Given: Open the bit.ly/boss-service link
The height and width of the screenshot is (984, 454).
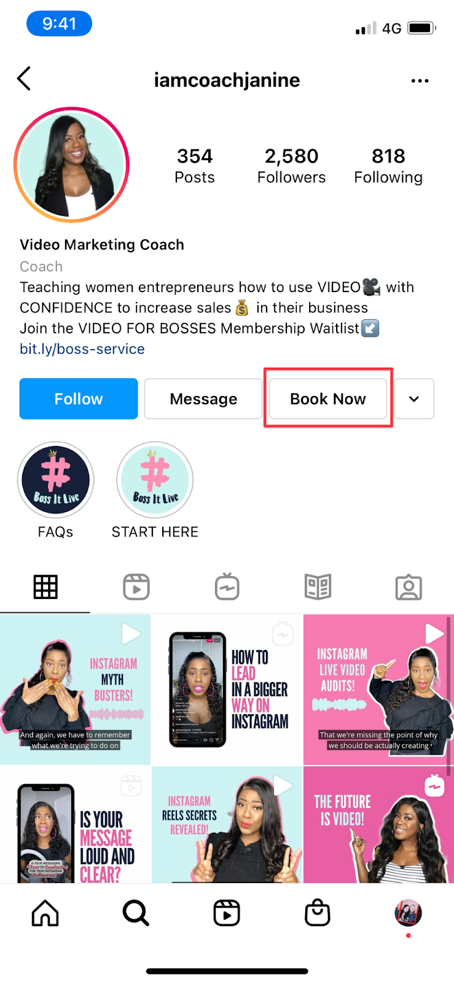Looking at the screenshot, I should tap(82, 349).
